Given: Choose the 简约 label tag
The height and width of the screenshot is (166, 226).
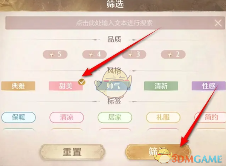Looking at the screenshot, I should (x=211, y=117).
